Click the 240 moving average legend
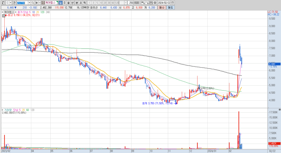This screenshot has width=281, height=153. (x=48, y=12)
